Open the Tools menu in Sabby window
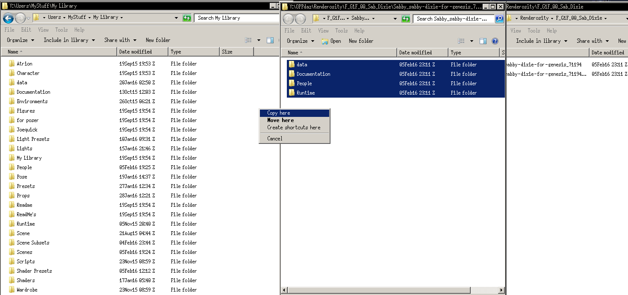This screenshot has width=628, height=295. pos(342,31)
